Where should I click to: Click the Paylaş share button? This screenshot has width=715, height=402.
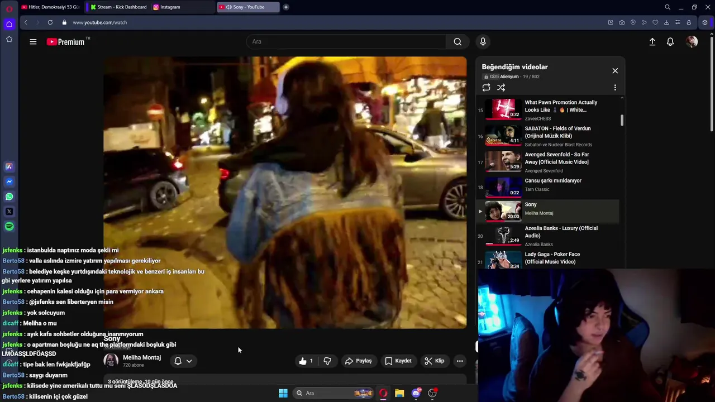coord(358,361)
